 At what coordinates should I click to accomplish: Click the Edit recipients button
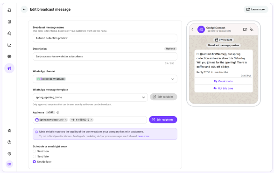tap(163, 120)
